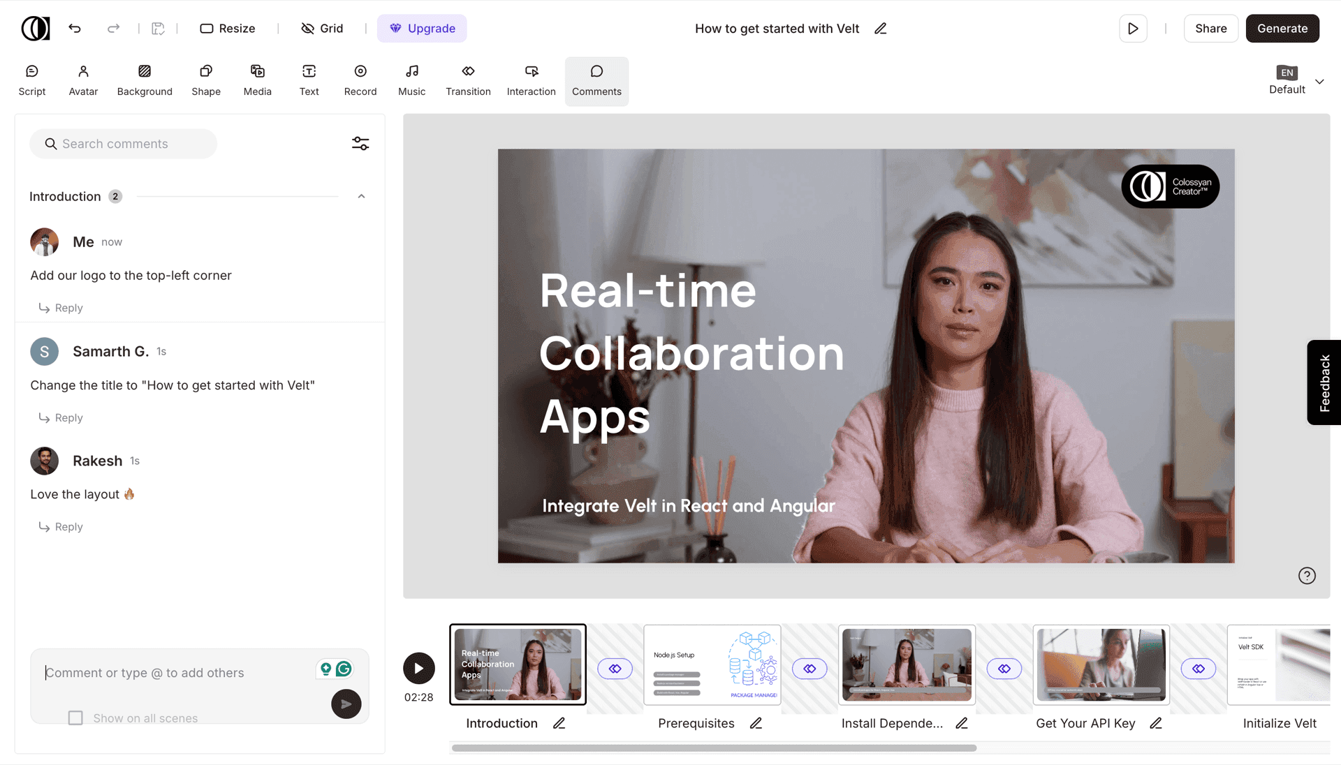Open the Script panel
This screenshot has height=765, width=1341.
coord(32,81)
